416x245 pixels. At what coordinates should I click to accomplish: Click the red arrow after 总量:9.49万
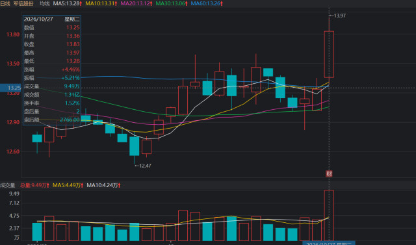point(48,185)
